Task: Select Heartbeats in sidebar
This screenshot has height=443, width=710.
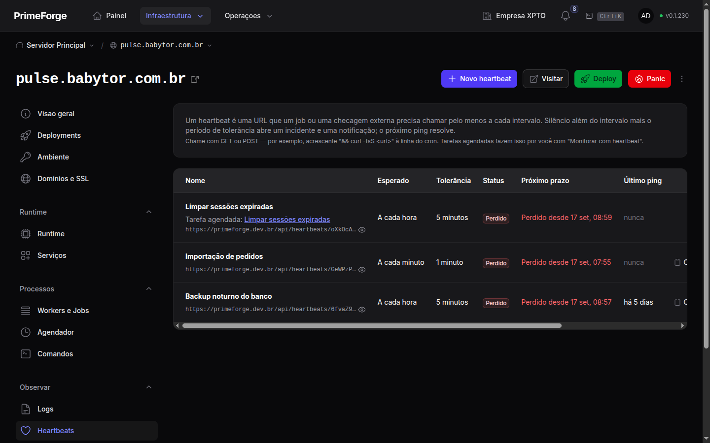Action: 87,431
